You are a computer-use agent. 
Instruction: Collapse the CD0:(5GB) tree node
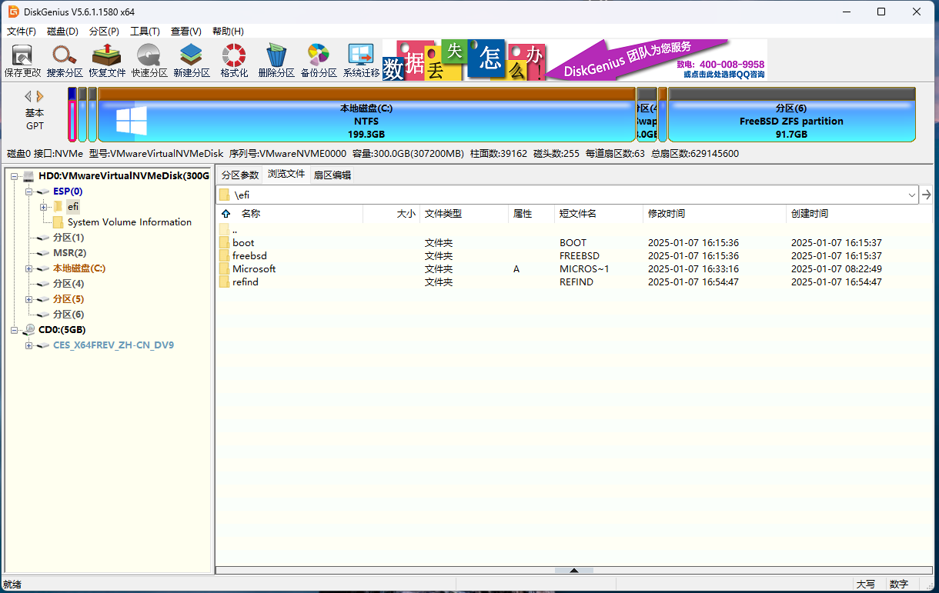(x=14, y=330)
